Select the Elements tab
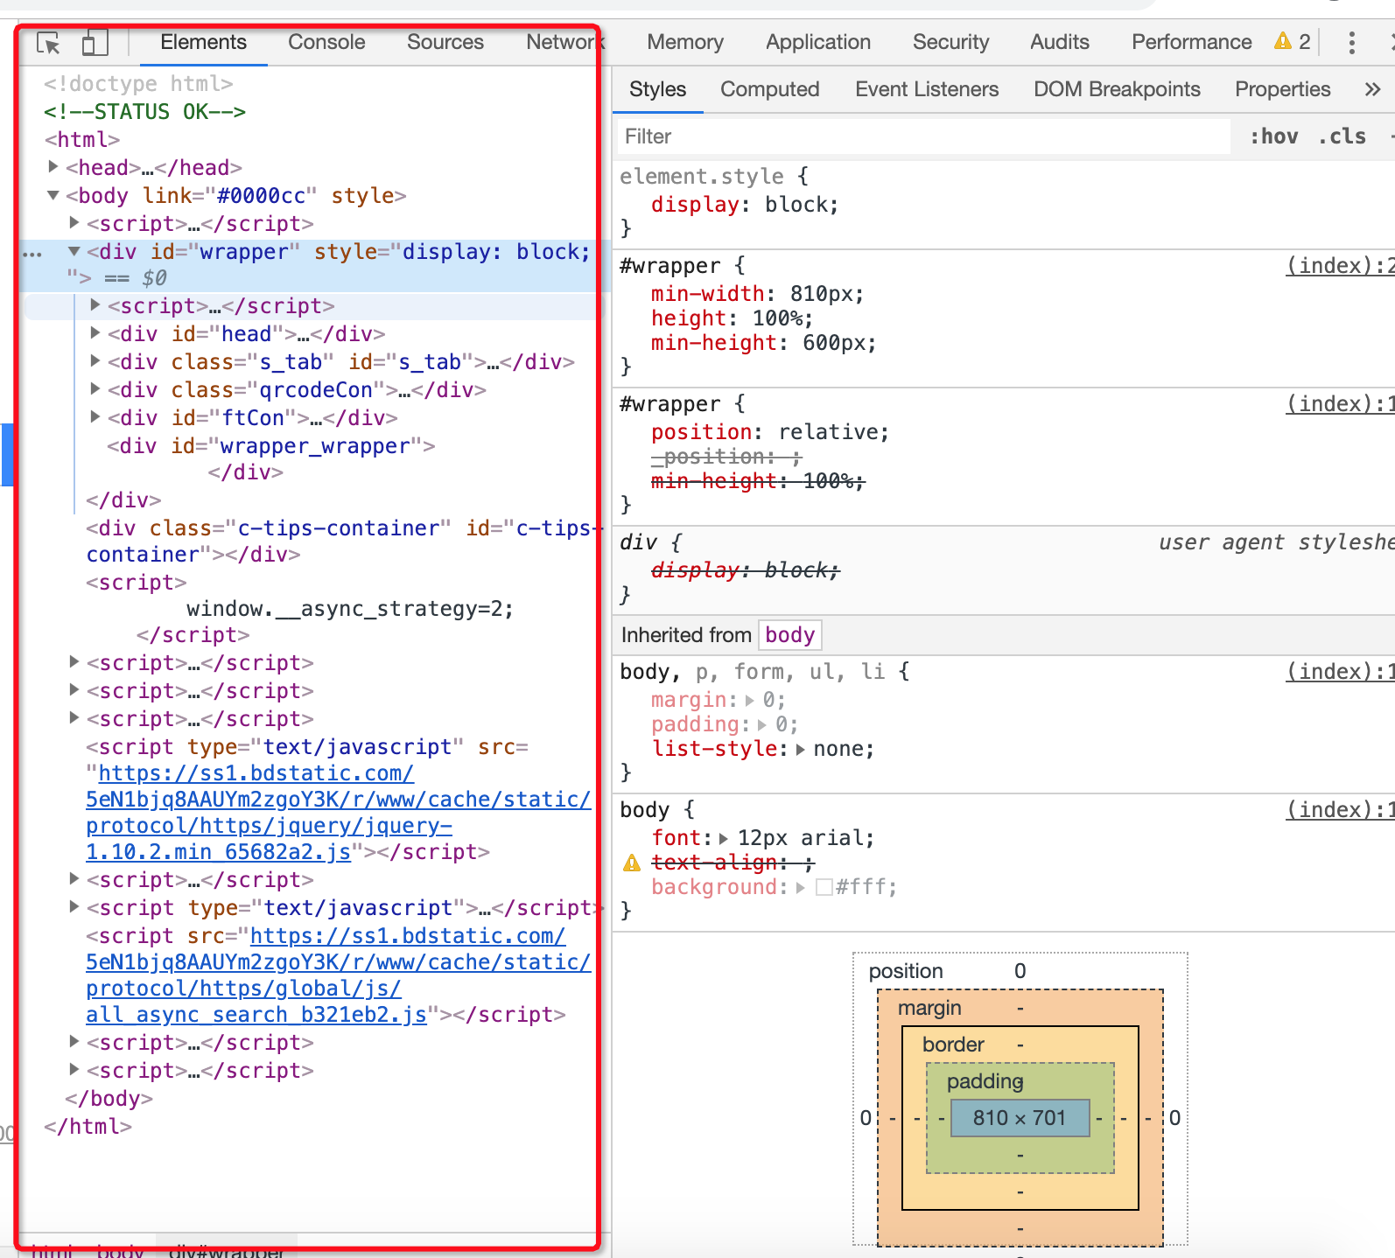 coord(204,42)
